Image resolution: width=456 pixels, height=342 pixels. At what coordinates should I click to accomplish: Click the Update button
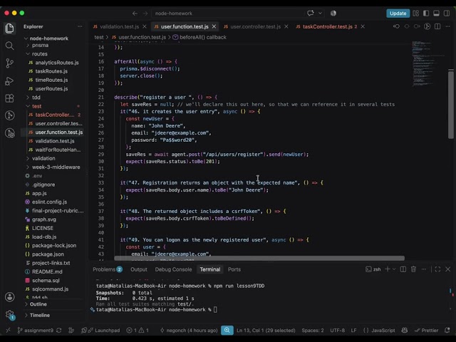point(398,14)
